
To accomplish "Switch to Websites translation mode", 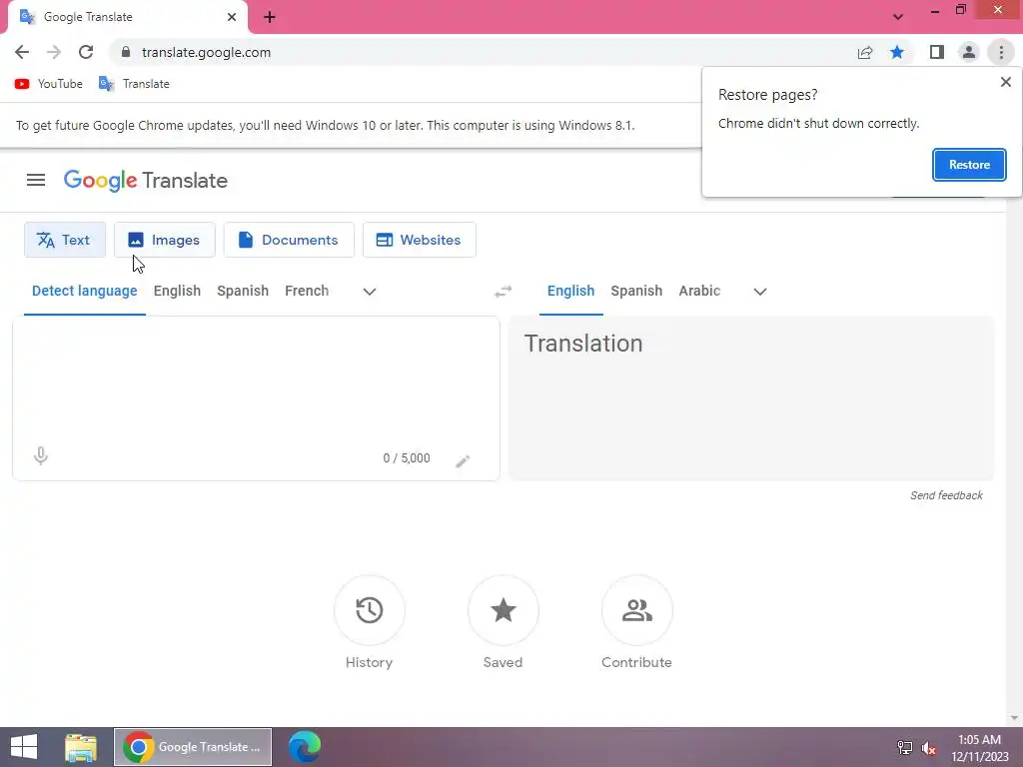I will click(x=420, y=240).
